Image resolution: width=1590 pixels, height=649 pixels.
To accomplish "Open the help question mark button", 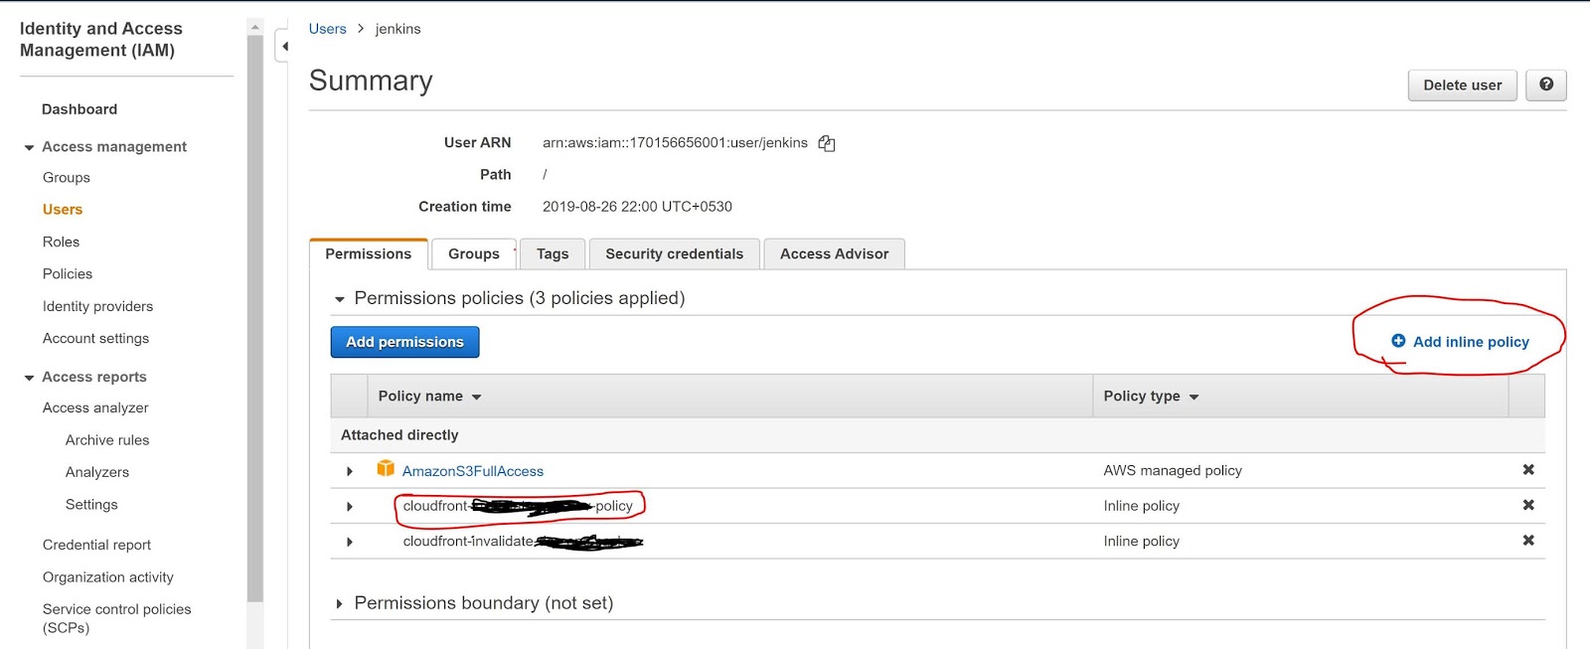I will (x=1546, y=84).
